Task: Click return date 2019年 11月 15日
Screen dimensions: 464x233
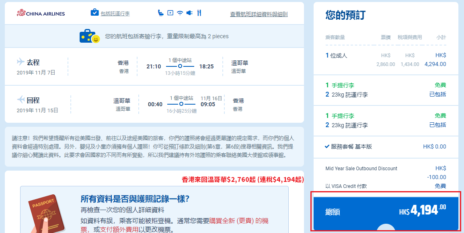Action: click(x=37, y=110)
